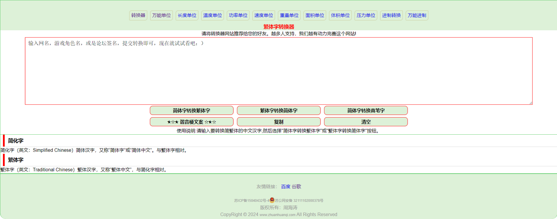Open the 进制转换 base conversion page

(x=391, y=15)
